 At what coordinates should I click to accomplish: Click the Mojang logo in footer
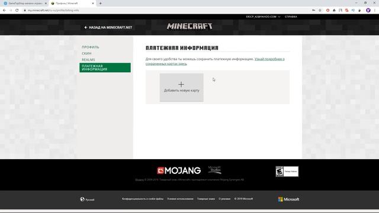coord(179,170)
